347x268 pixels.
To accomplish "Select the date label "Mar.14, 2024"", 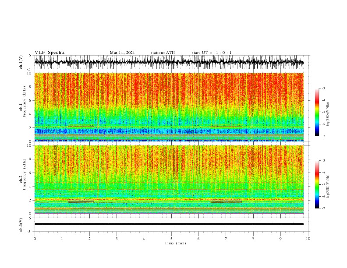I will (122, 53).
